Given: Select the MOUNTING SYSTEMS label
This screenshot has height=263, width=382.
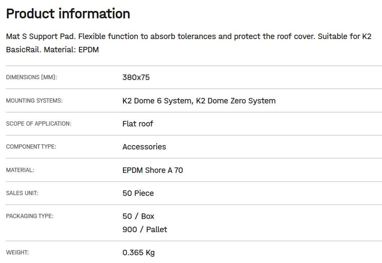Looking at the screenshot, I should tap(34, 101).
